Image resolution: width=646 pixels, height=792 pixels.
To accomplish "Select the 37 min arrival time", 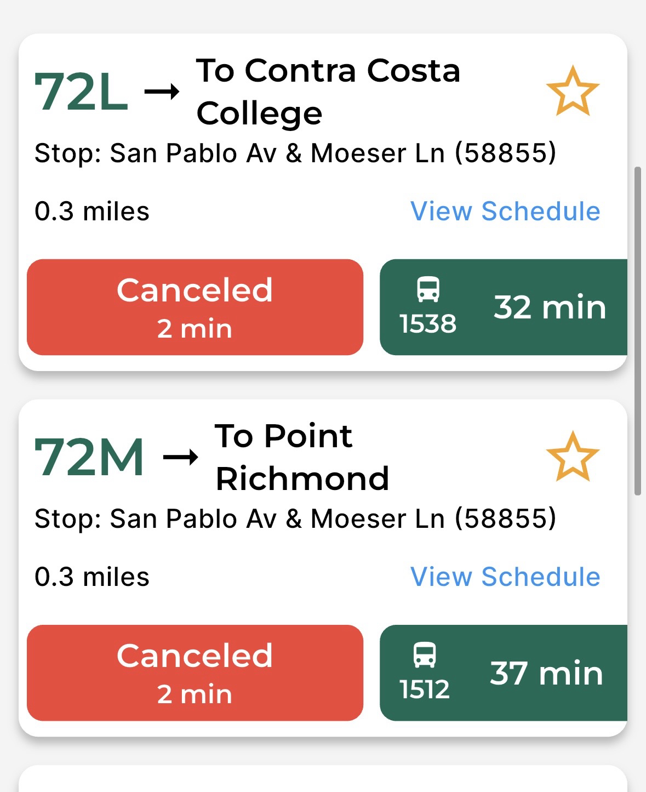I will point(546,673).
